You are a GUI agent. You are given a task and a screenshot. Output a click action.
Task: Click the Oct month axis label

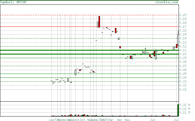click(82, 120)
